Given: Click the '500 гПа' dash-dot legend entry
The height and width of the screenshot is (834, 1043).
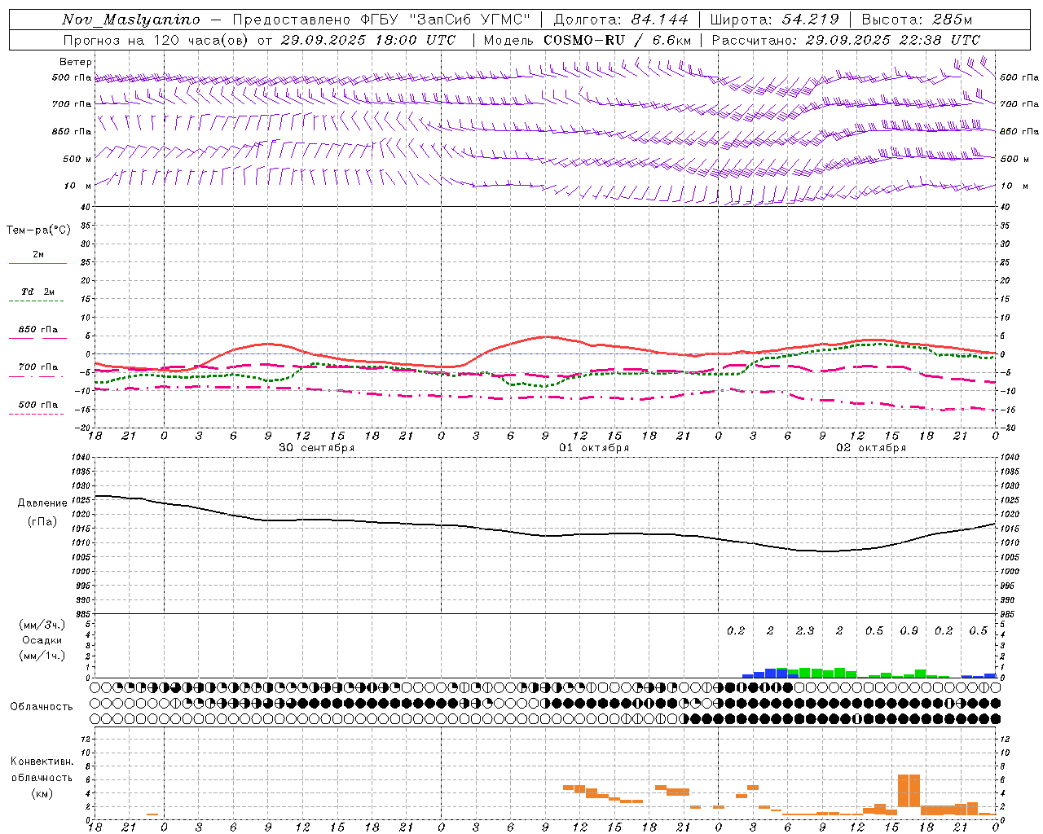Looking at the screenshot, I should tap(37, 405).
